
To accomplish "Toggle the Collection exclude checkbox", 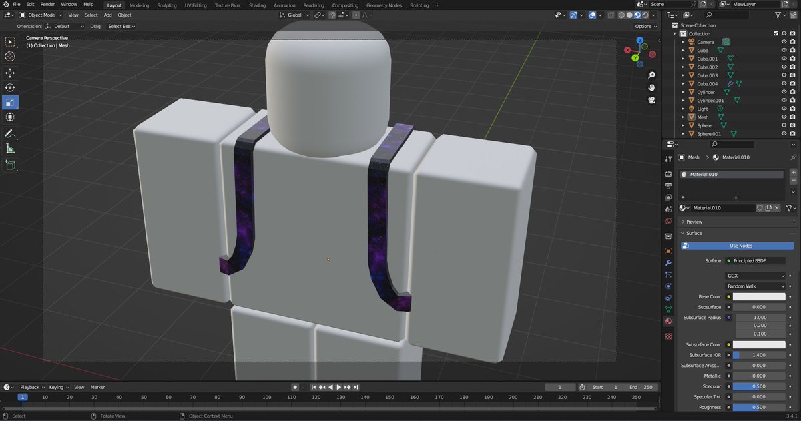I will coord(775,33).
